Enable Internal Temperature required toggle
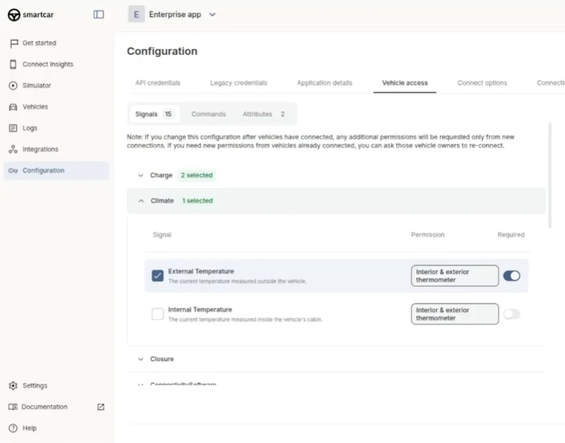Image resolution: width=565 pixels, height=443 pixels. pyautogui.click(x=512, y=314)
